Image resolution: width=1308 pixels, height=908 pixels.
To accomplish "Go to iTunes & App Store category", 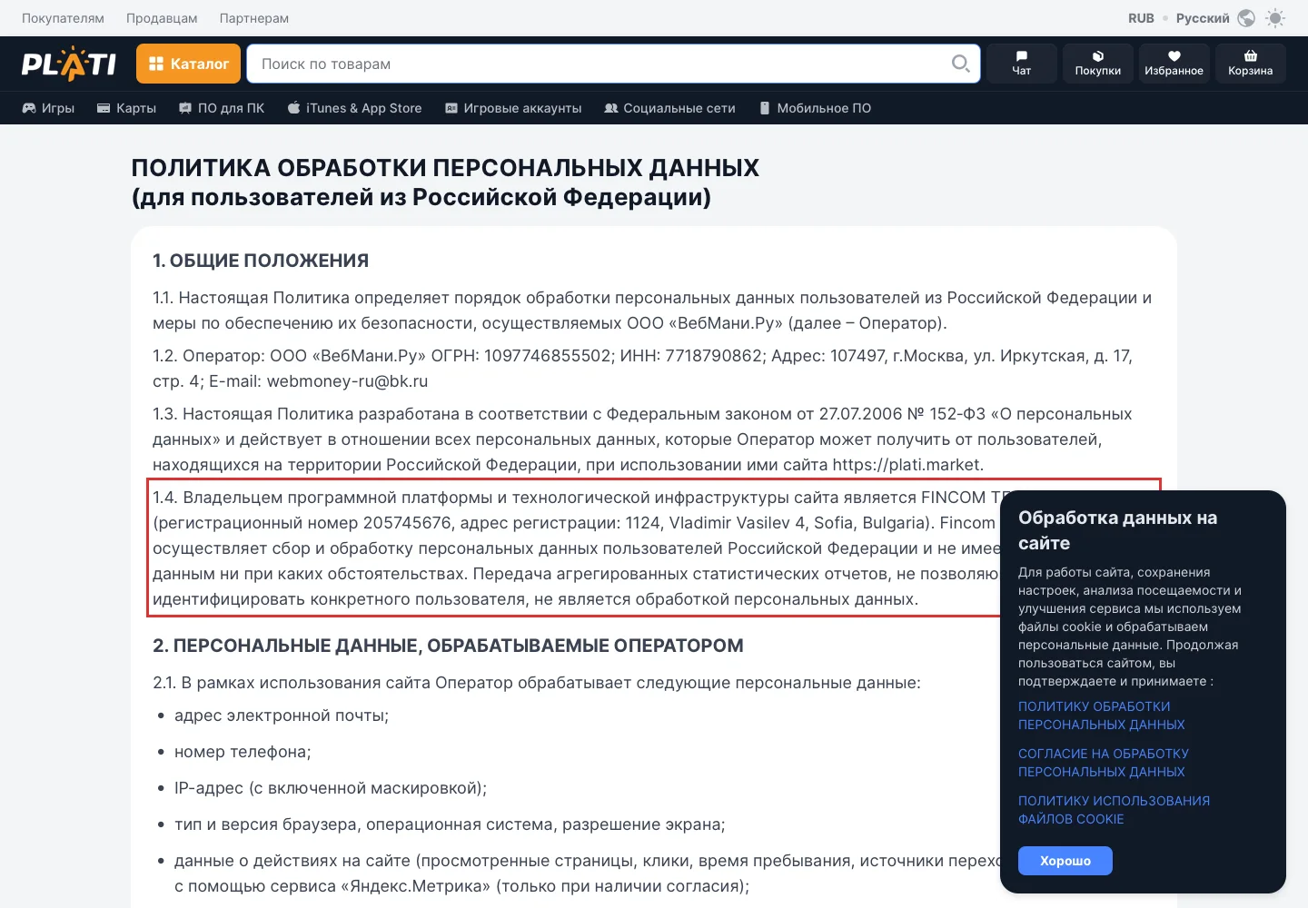I will point(355,108).
